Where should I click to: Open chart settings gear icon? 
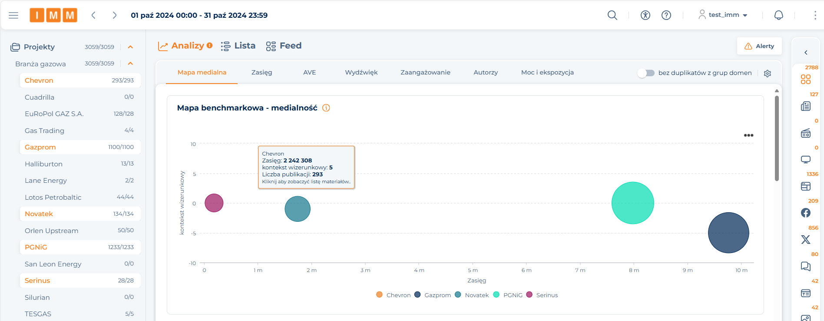click(x=768, y=73)
